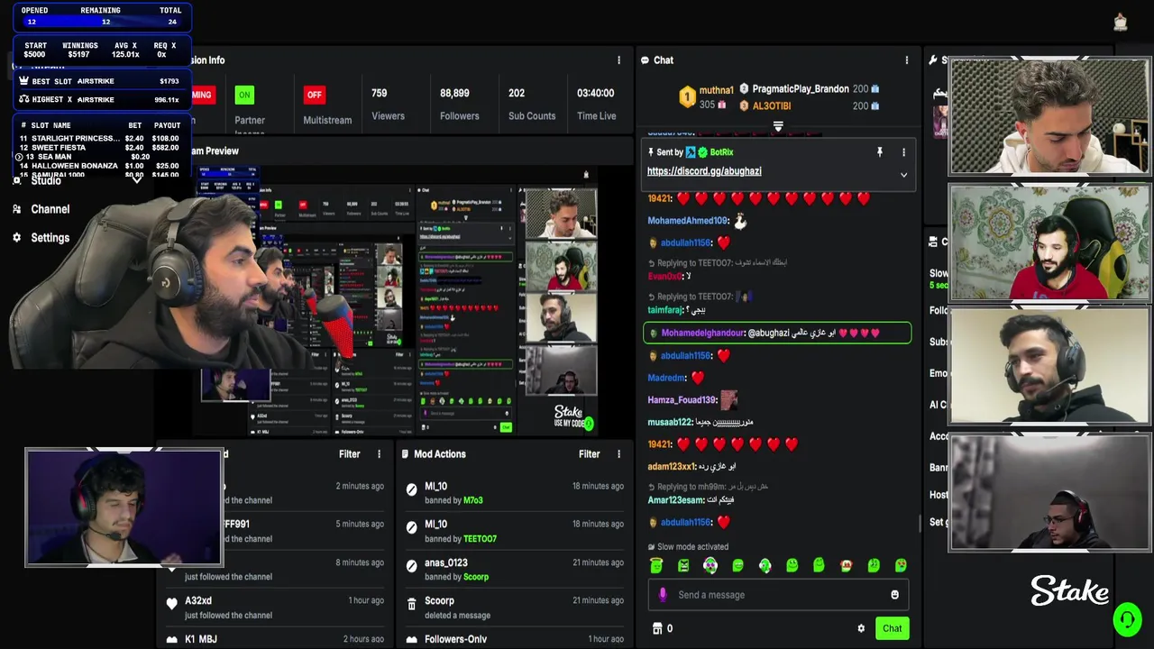The width and height of the screenshot is (1154, 649).
Task: Expand the pinned message chevron
Action: (903, 175)
